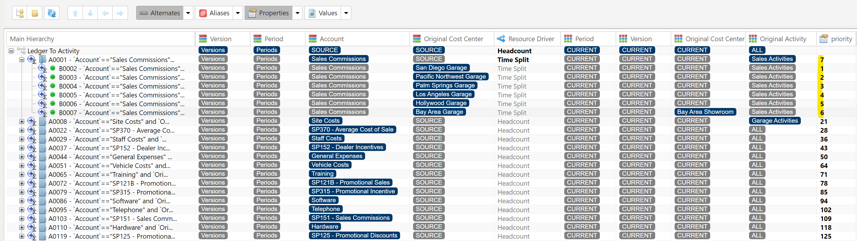
Task: Click the blue refresh toolbar icon
Action: click(51, 13)
